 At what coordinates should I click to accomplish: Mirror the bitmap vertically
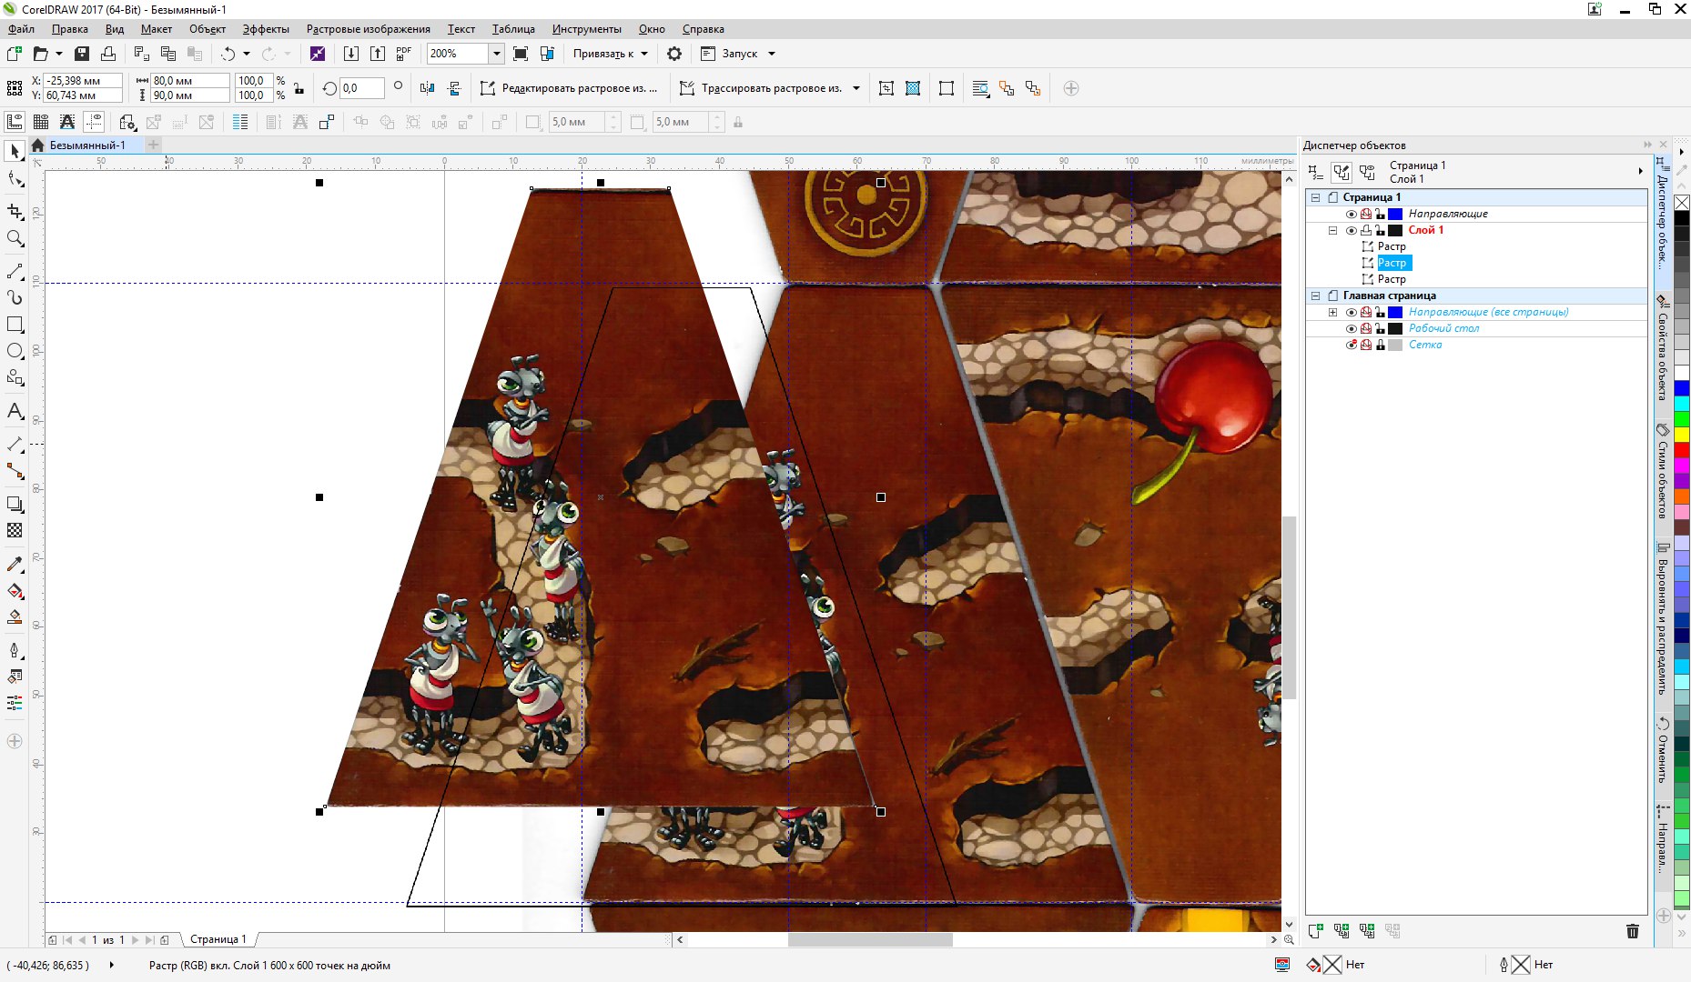point(454,88)
